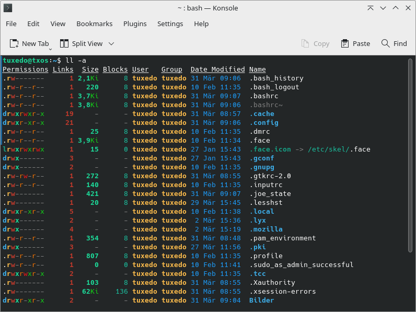
Task: Close the Konsole window
Action: [408, 8]
